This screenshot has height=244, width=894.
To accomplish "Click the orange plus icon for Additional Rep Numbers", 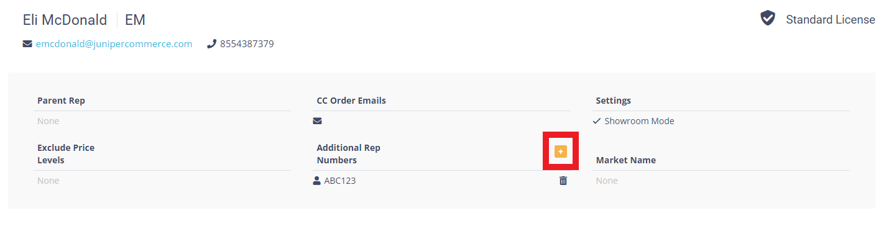I will click(560, 151).
